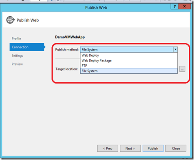
Task: Choose Web Deploy from the list
Action: (x=129, y=55)
